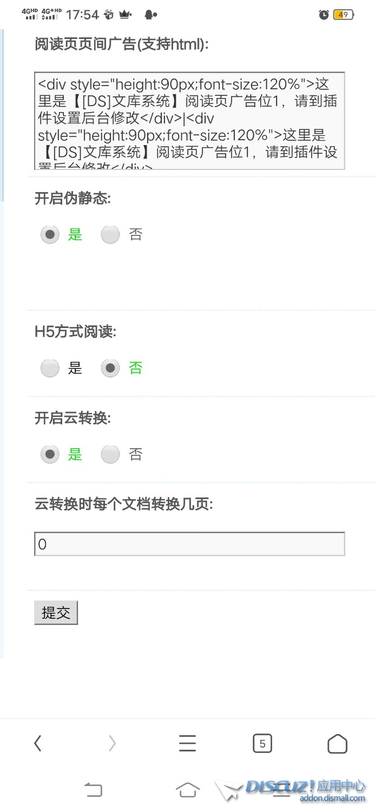Click the 提交 submit button
375x812 pixels.
point(56,613)
